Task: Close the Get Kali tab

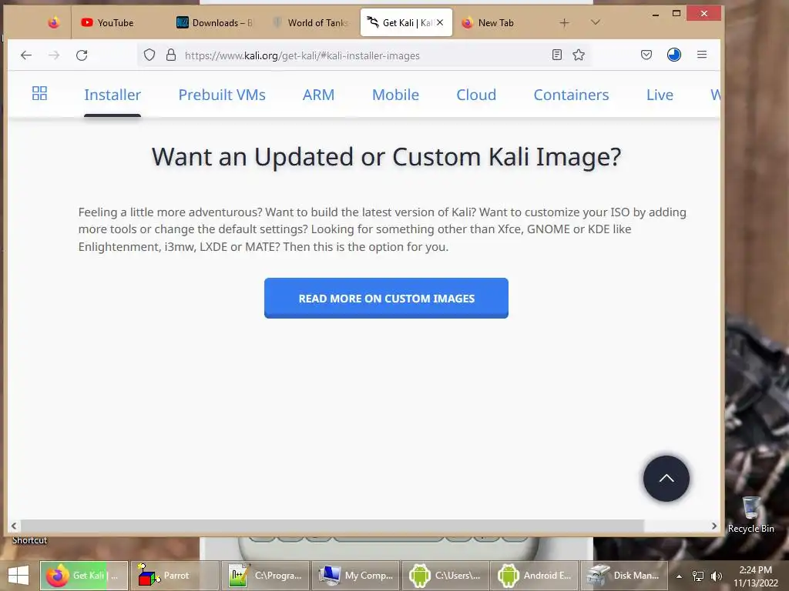Action: (440, 22)
